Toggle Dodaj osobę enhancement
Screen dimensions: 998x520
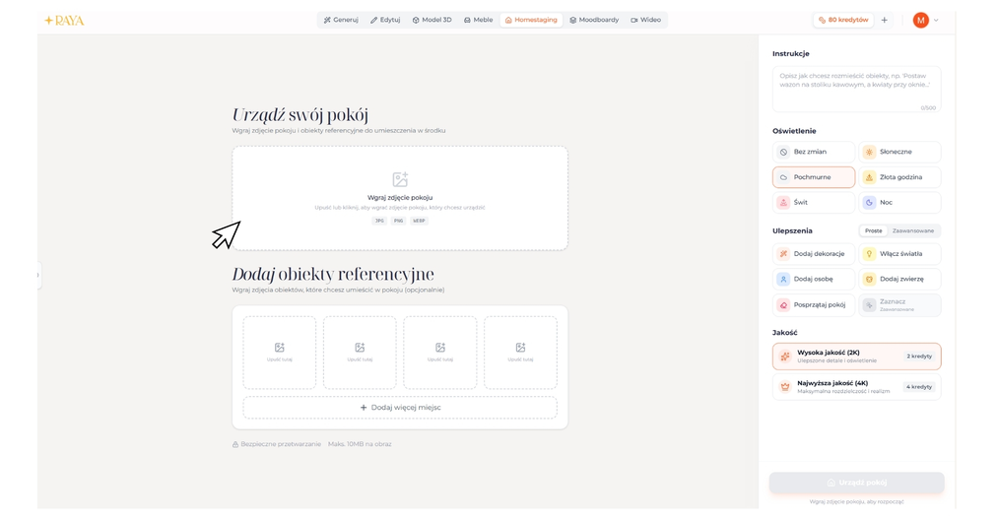tap(814, 280)
